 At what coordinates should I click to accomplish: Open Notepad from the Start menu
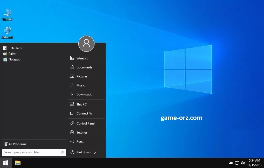coord(14,59)
